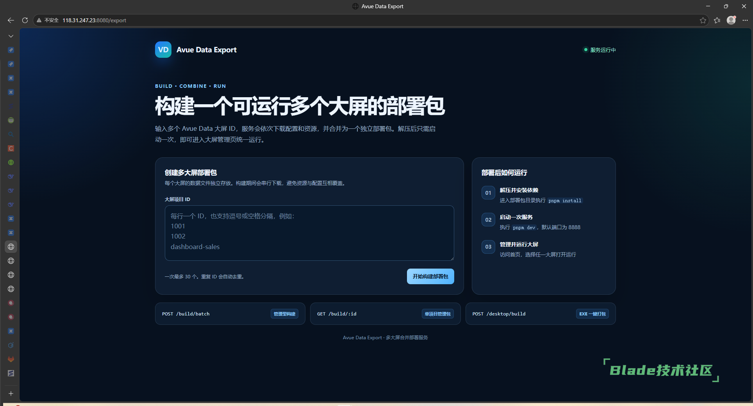Click the POST /desktop/build endpoint text
Viewport: 753px width, 406px height.
tap(499, 314)
